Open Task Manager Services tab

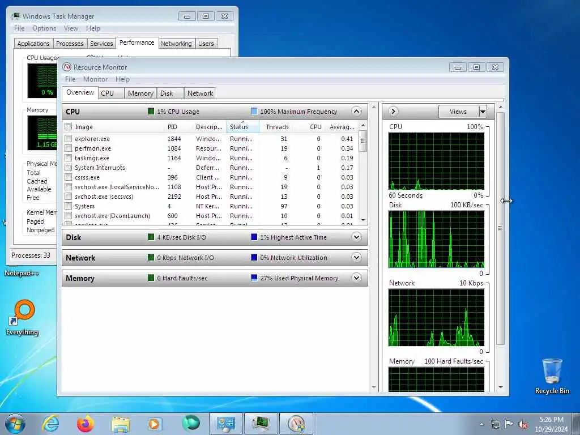click(101, 44)
